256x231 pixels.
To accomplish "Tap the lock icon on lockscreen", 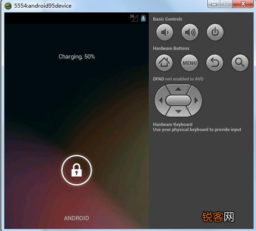I will tap(77, 170).
